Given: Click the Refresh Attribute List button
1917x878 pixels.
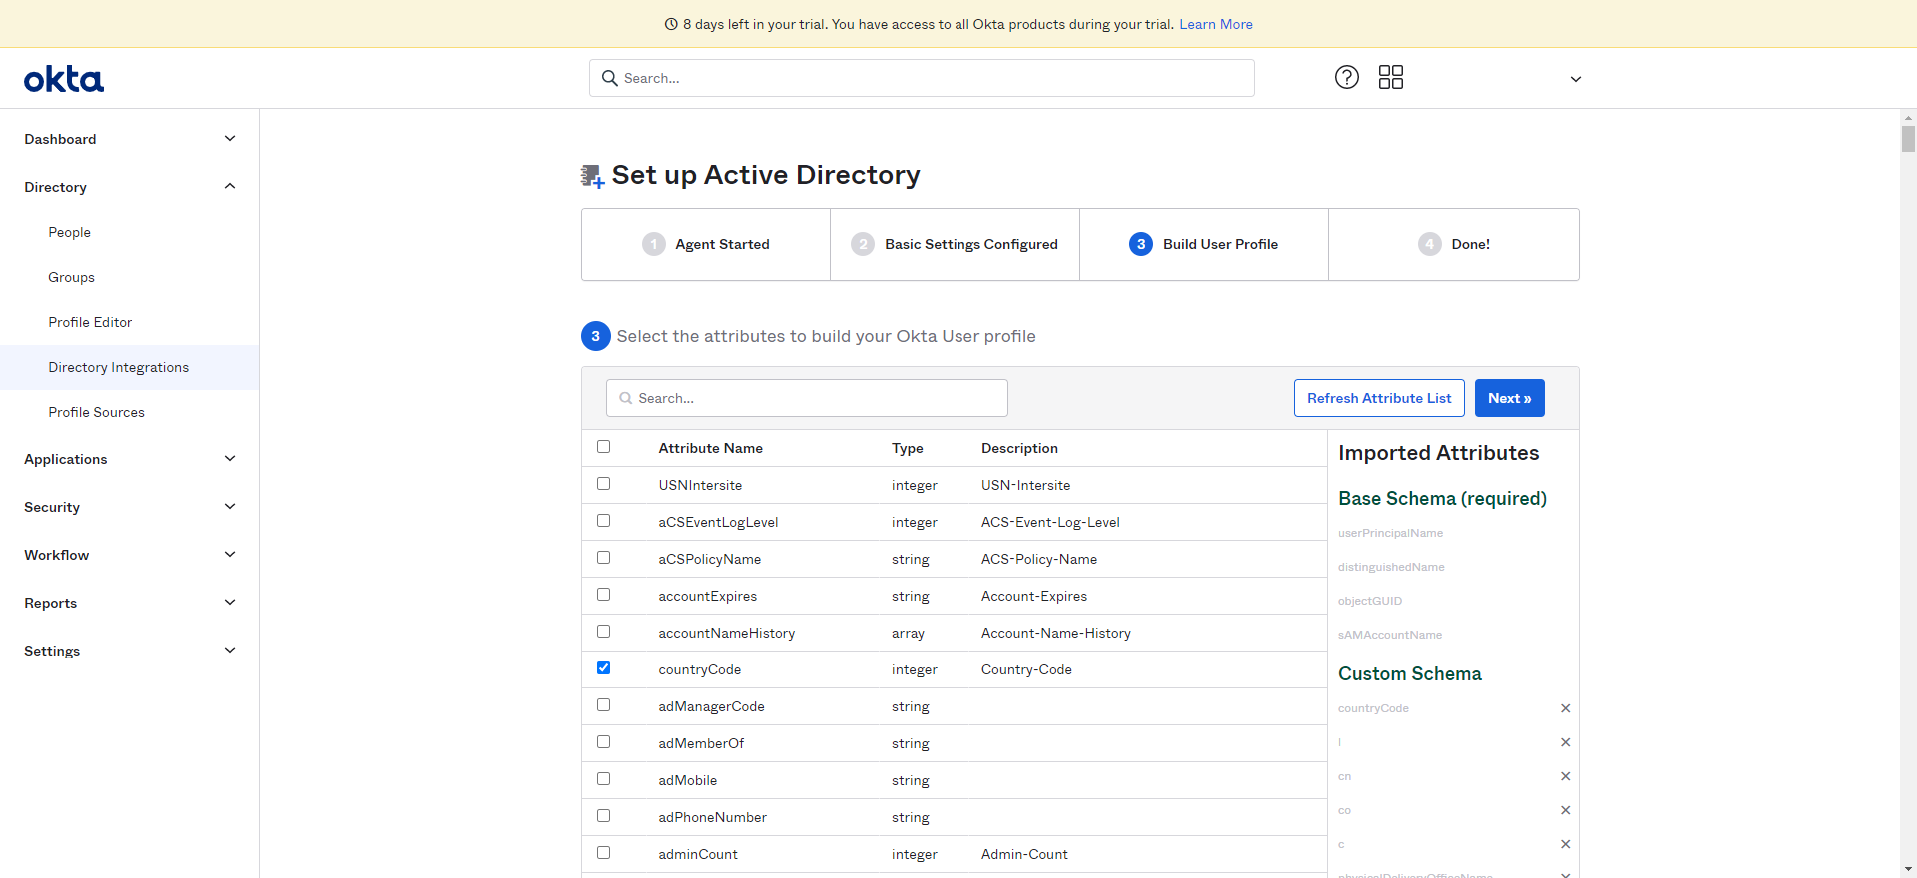Looking at the screenshot, I should click(x=1379, y=398).
